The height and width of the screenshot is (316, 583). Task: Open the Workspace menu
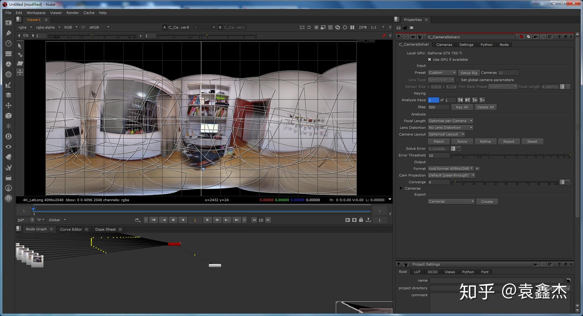pos(36,13)
